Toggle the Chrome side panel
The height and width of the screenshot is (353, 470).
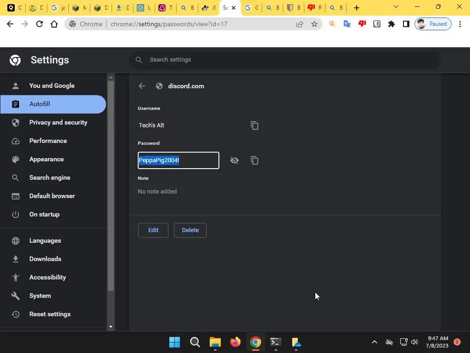click(x=406, y=24)
